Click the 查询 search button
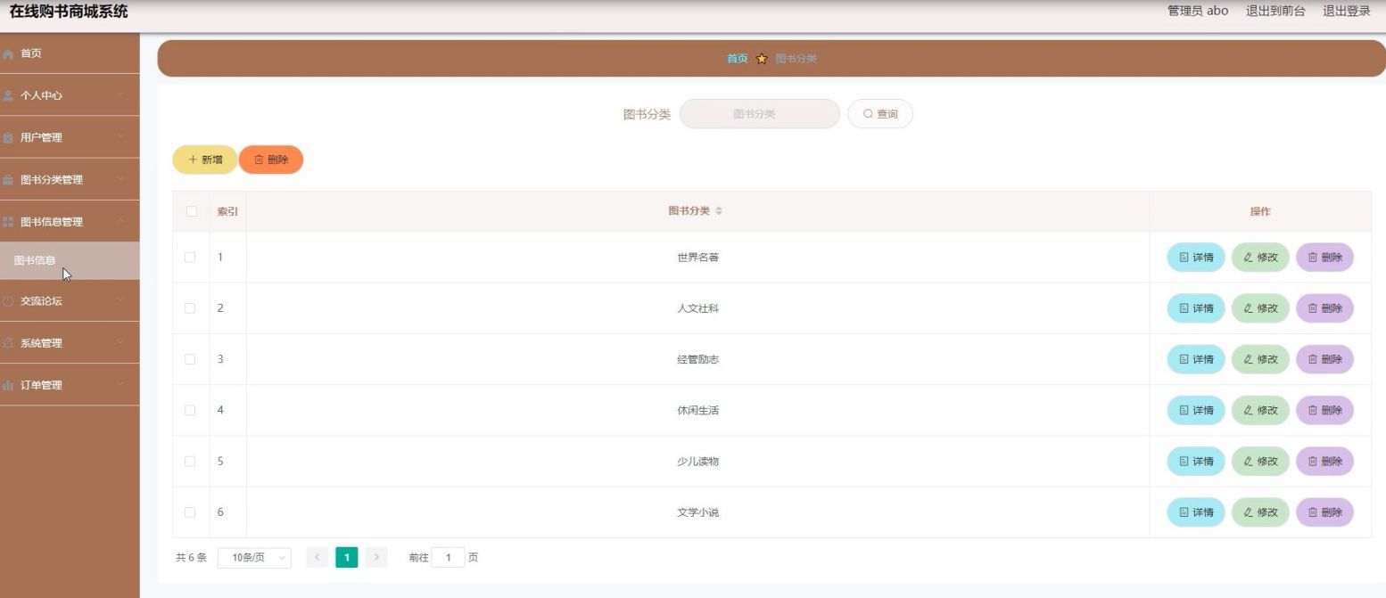 [x=880, y=114]
